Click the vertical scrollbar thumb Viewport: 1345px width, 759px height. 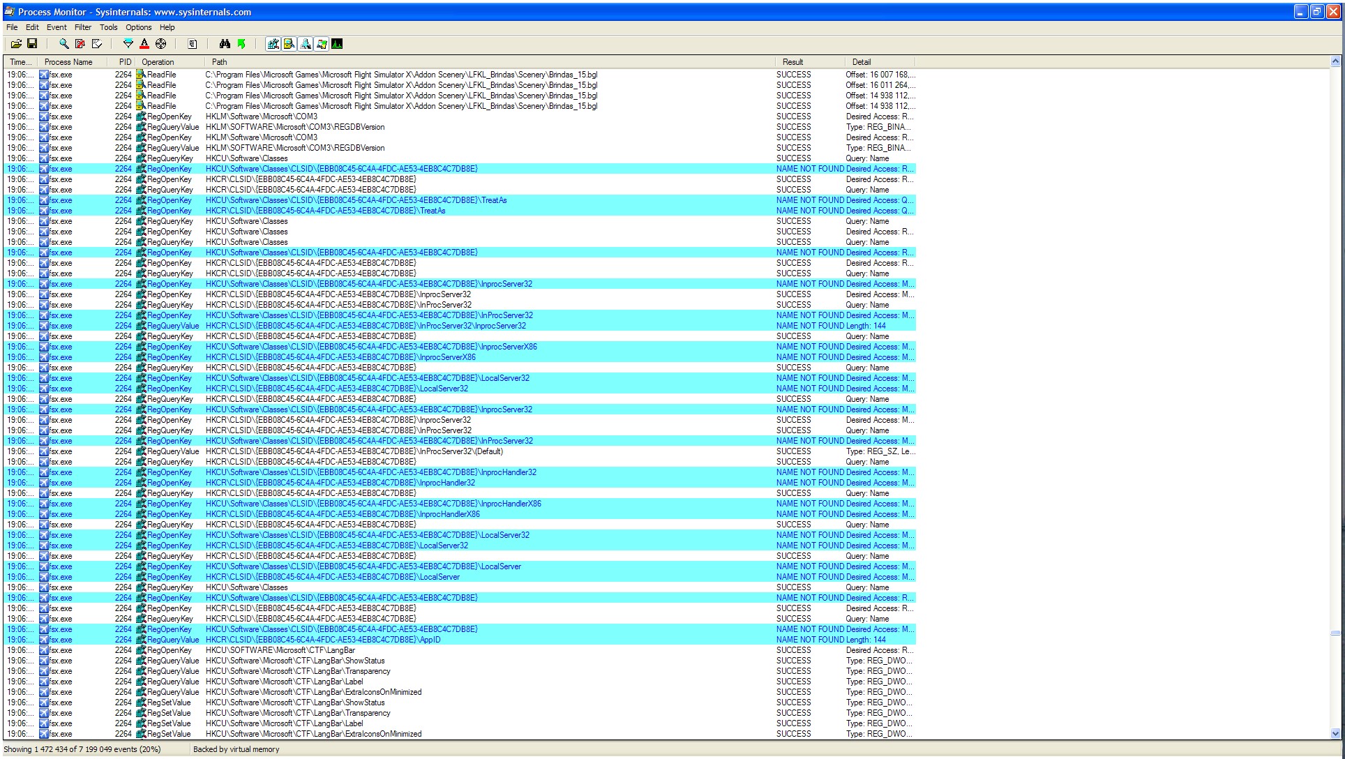pyautogui.click(x=1336, y=633)
